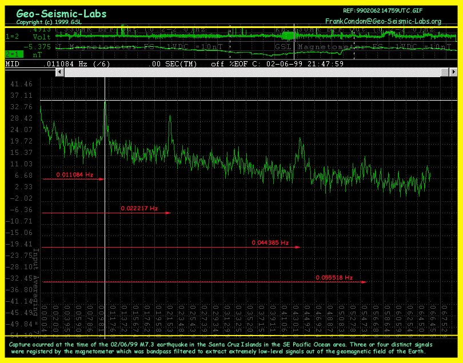Click the 6.68 y-axis value
The width and height of the screenshot is (463, 363).
tap(23, 175)
